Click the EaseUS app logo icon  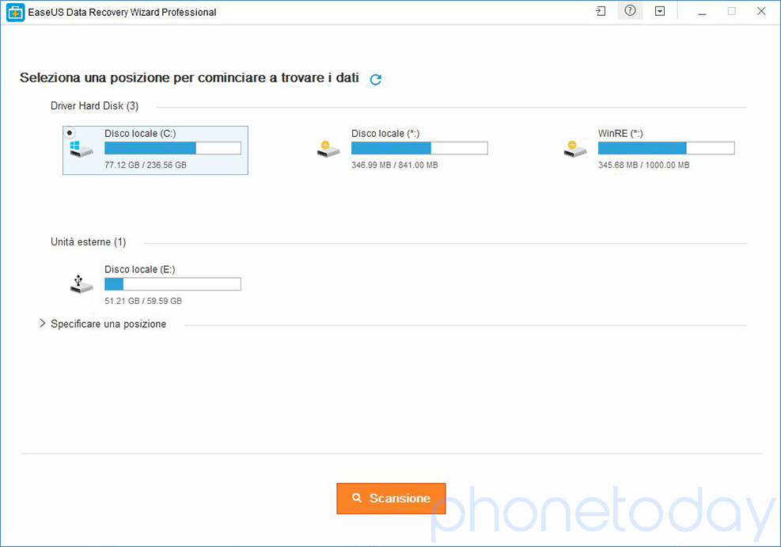14,12
